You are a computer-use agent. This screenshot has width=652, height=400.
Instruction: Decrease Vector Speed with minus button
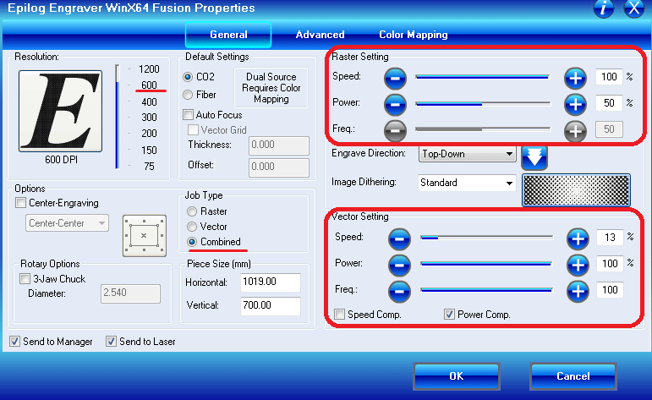[399, 238]
